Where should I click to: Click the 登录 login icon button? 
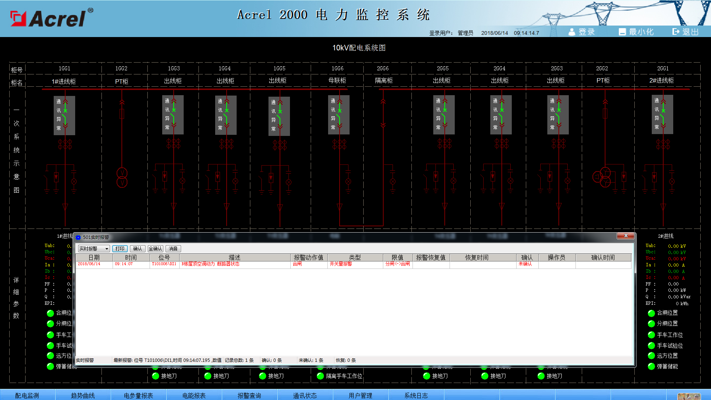tap(581, 32)
